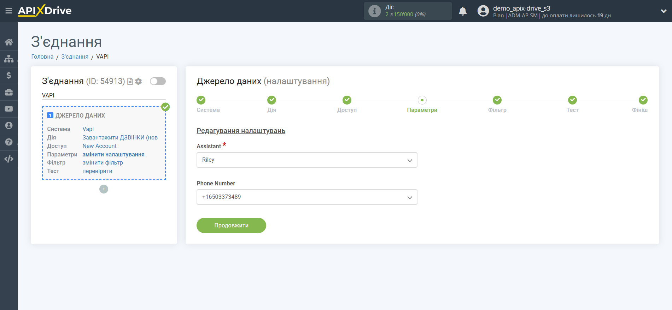Screen dimensions: 672x310
Task: Open the code API sidebar icon
Action: [x=9, y=159]
